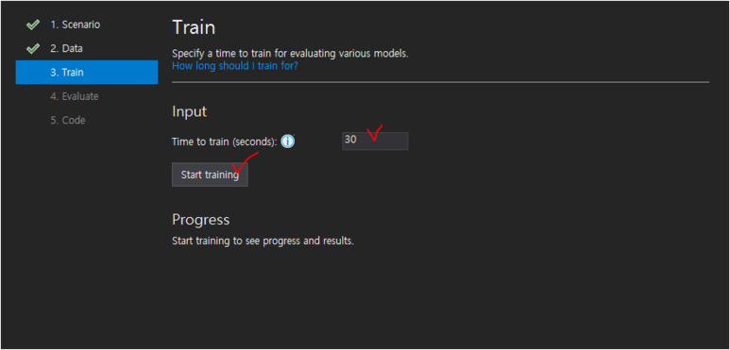Click the Start training button
This screenshot has height=350, width=730.
(x=210, y=175)
